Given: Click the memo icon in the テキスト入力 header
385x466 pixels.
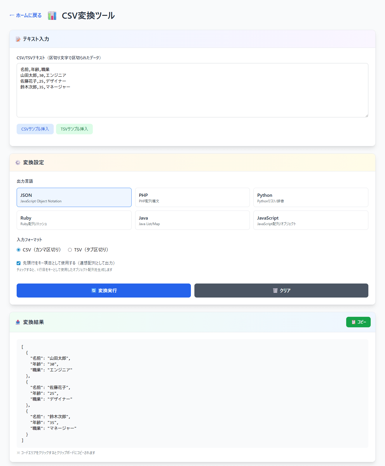Looking at the screenshot, I should (18, 39).
